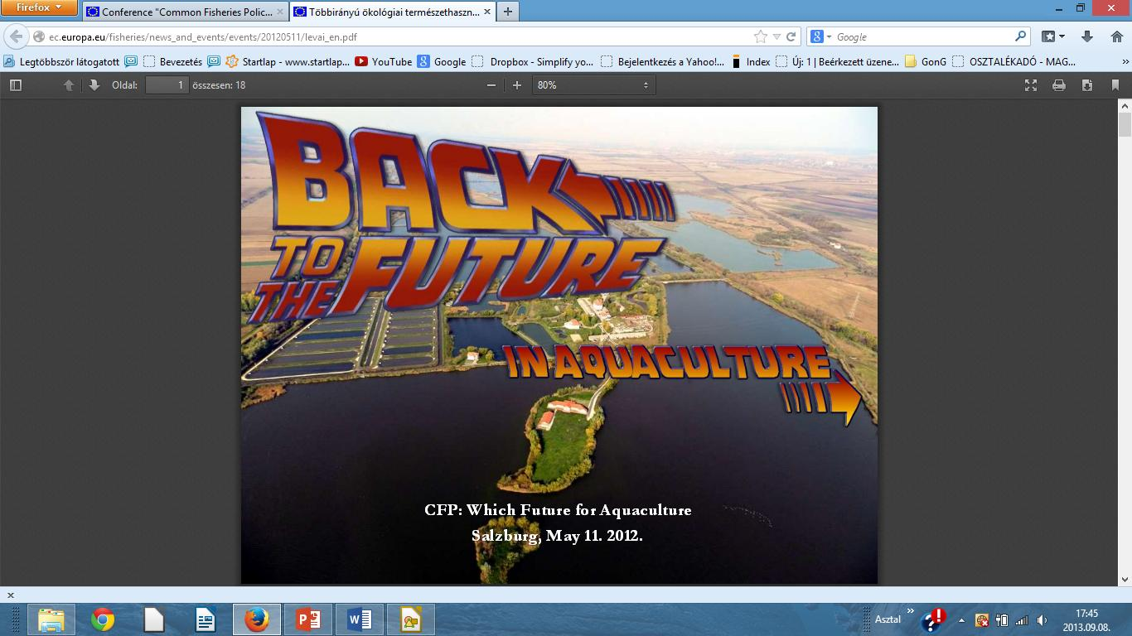This screenshot has height=636, width=1132.
Task: Open the search engine selector dropdown
Action: pyautogui.click(x=820, y=37)
